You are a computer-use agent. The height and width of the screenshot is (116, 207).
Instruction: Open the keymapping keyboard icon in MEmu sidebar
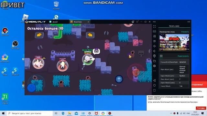click(154, 31)
